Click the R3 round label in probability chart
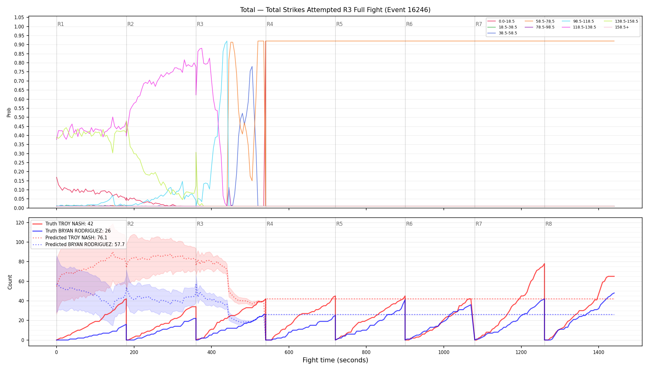 tap(200, 24)
